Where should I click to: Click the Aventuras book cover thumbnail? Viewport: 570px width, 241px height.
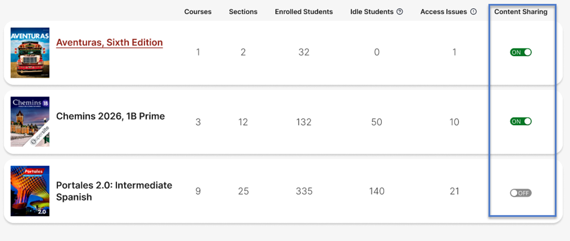coord(30,53)
